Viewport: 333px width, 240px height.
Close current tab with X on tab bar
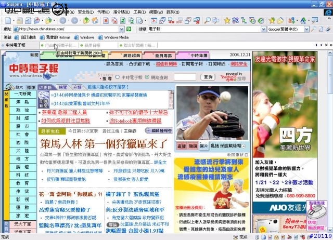(x=326, y=45)
